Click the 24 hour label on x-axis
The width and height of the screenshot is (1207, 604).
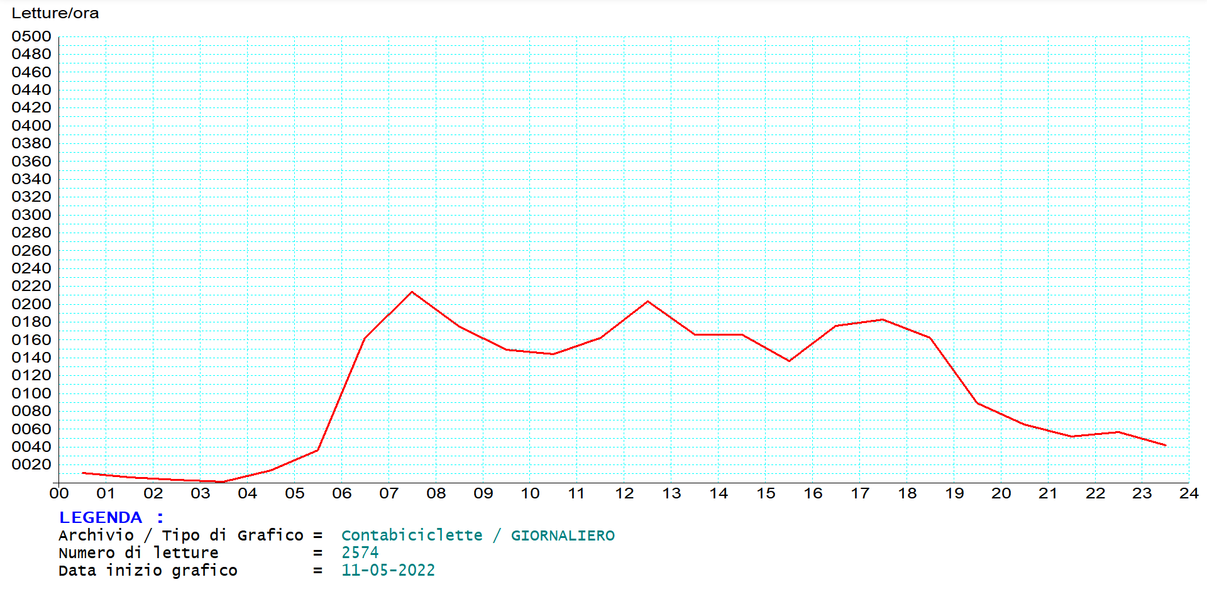[1189, 493]
